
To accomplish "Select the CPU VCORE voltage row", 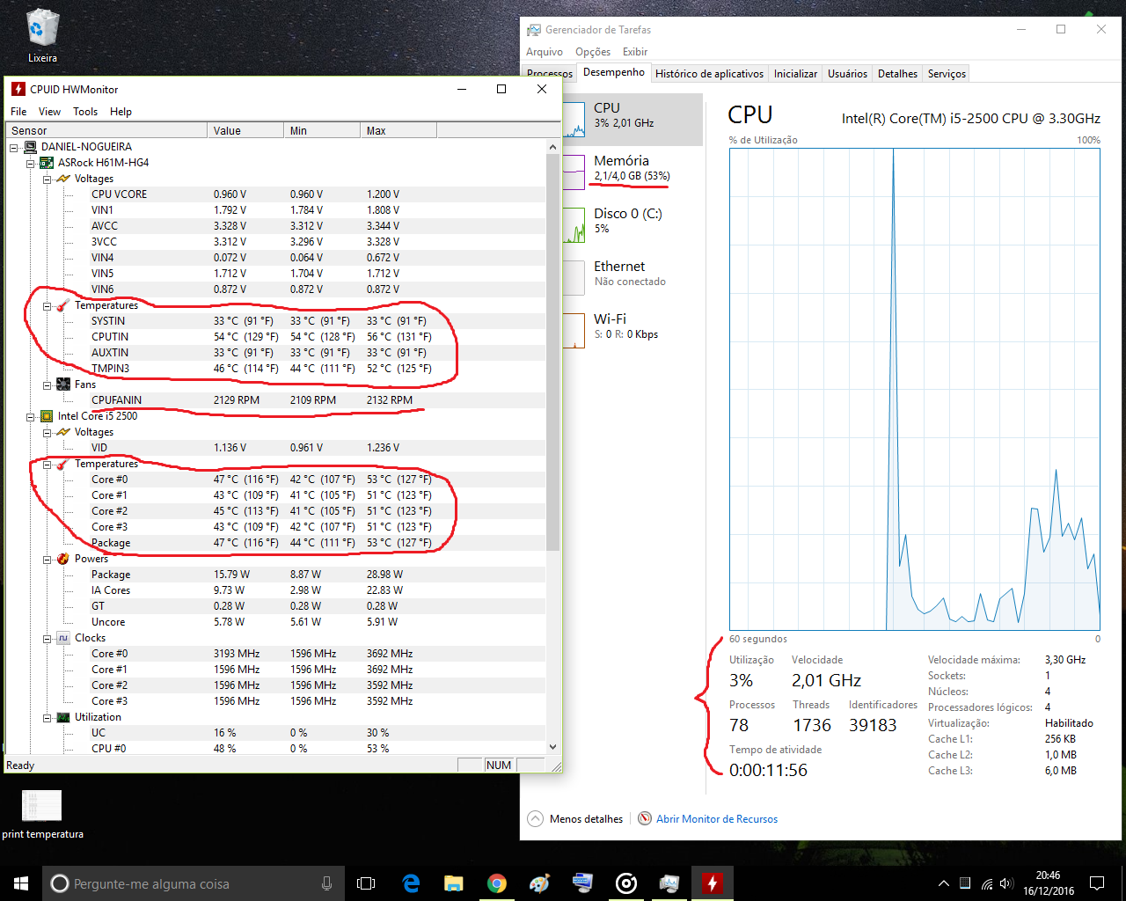I will [x=274, y=194].
